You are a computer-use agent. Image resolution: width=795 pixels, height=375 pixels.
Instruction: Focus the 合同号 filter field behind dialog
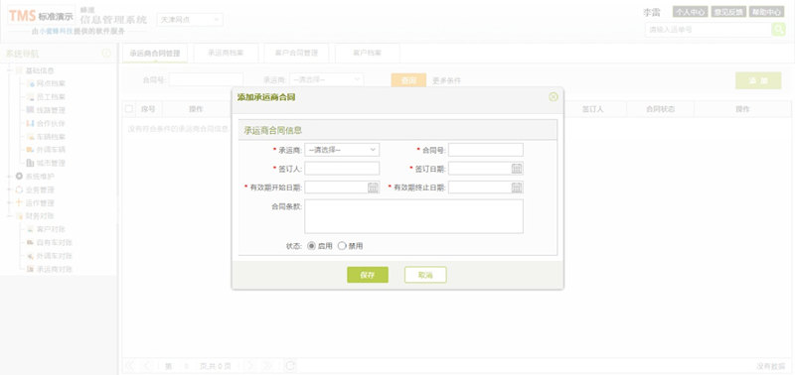coord(206,80)
